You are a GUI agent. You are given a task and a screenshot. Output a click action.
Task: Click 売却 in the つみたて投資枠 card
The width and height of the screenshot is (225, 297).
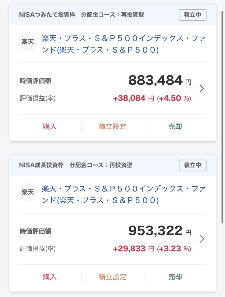[x=175, y=126]
